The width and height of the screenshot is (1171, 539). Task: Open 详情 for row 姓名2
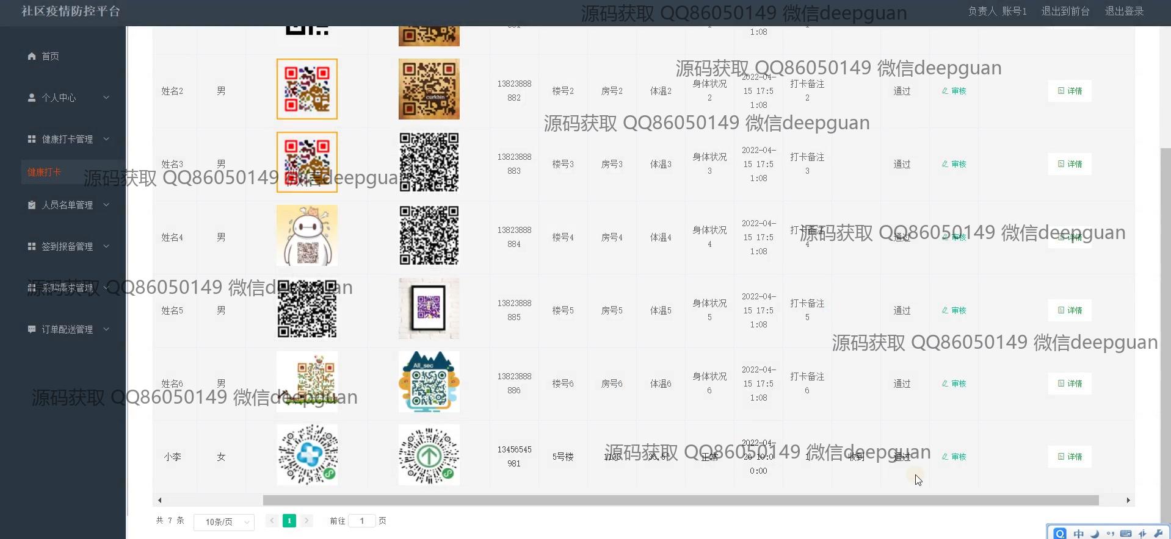tap(1070, 91)
